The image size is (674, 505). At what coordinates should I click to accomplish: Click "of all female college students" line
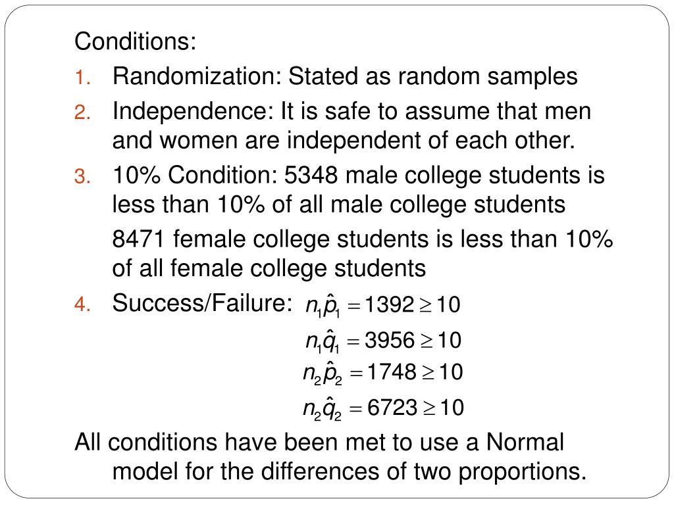pyautogui.click(x=269, y=269)
